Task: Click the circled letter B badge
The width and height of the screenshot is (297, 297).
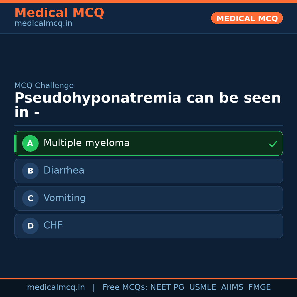Action: click(x=30, y=171)
